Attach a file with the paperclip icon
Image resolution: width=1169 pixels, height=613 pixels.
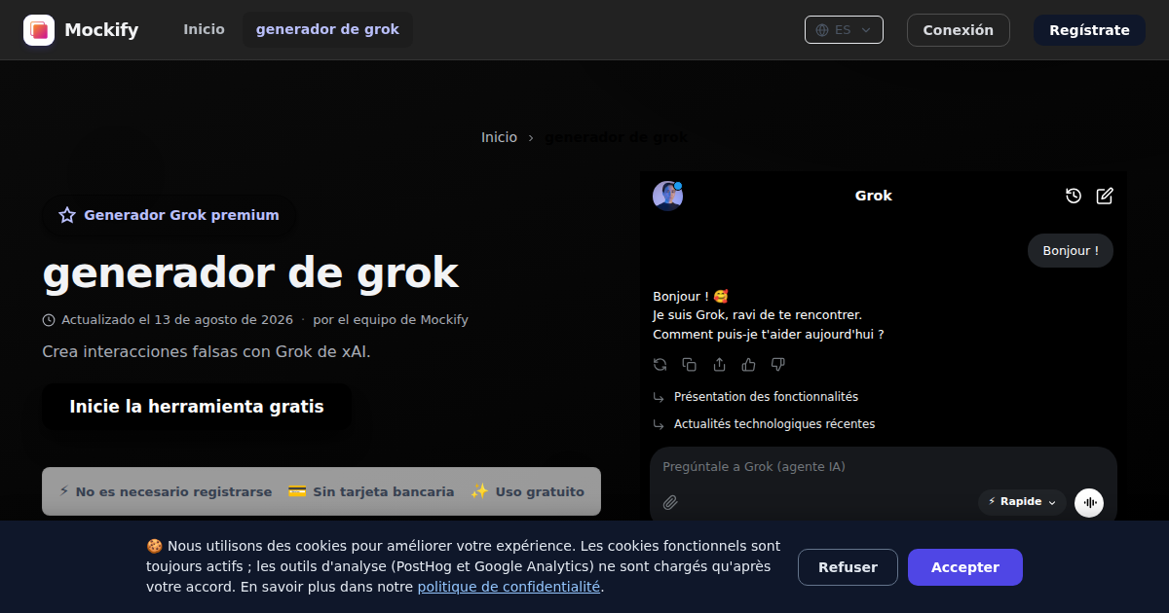670,502
